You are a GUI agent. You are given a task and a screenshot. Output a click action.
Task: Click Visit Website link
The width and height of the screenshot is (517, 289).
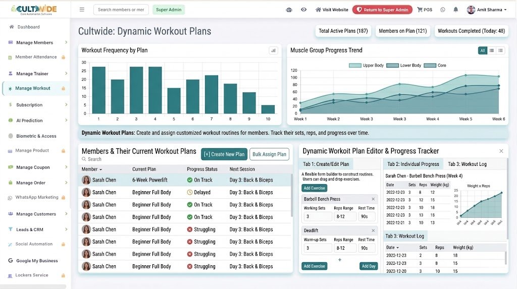click(332, 10)
